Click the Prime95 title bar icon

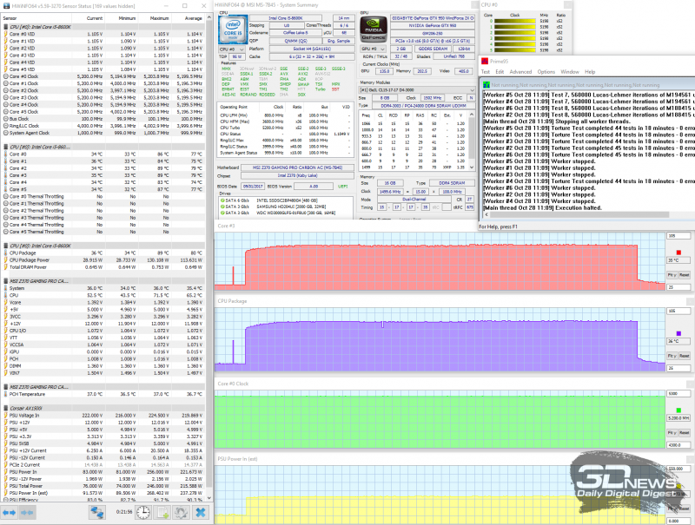[x=485, y=61]
